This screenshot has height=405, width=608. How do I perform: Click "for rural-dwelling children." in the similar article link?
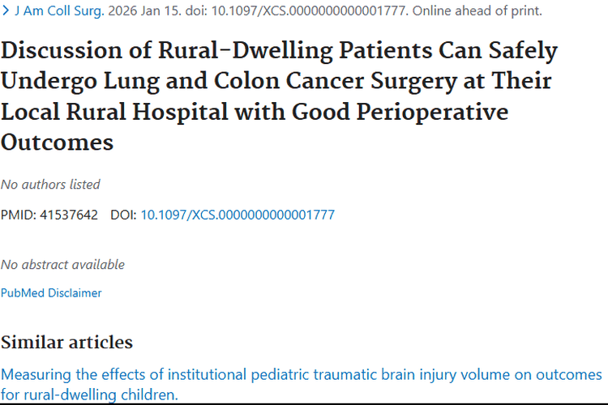coord(89,394)
